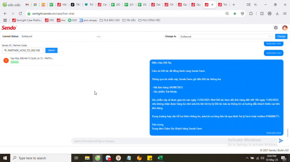This screenshot has height=162, width=290.
Task: Click the blue Change button
Action: (x=281, y=36)
